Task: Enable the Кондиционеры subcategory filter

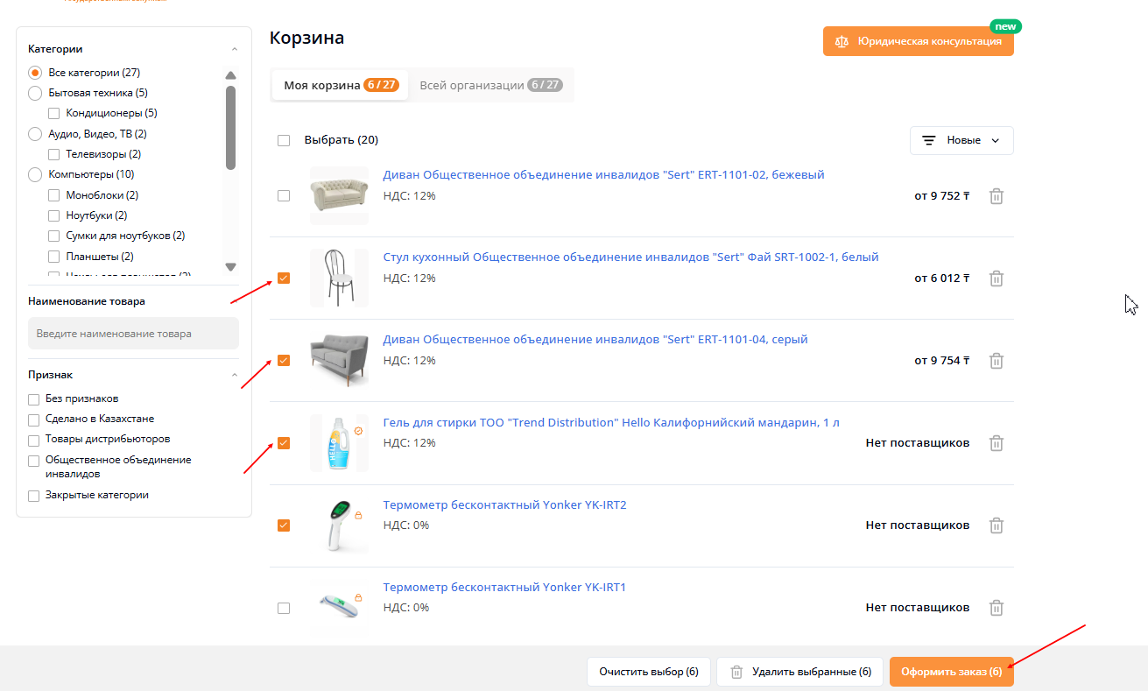Action: pyautogui.click(x=54, y=113)
